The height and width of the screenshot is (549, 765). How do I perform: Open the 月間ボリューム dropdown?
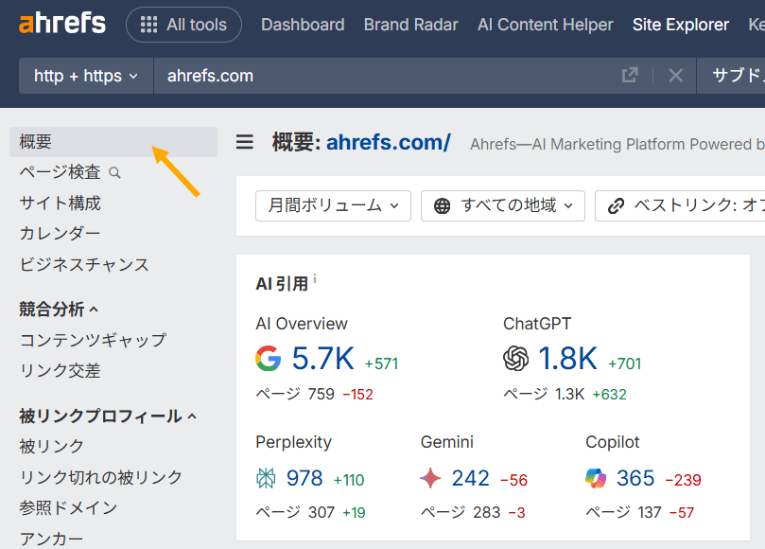click(x=333, y=205)
